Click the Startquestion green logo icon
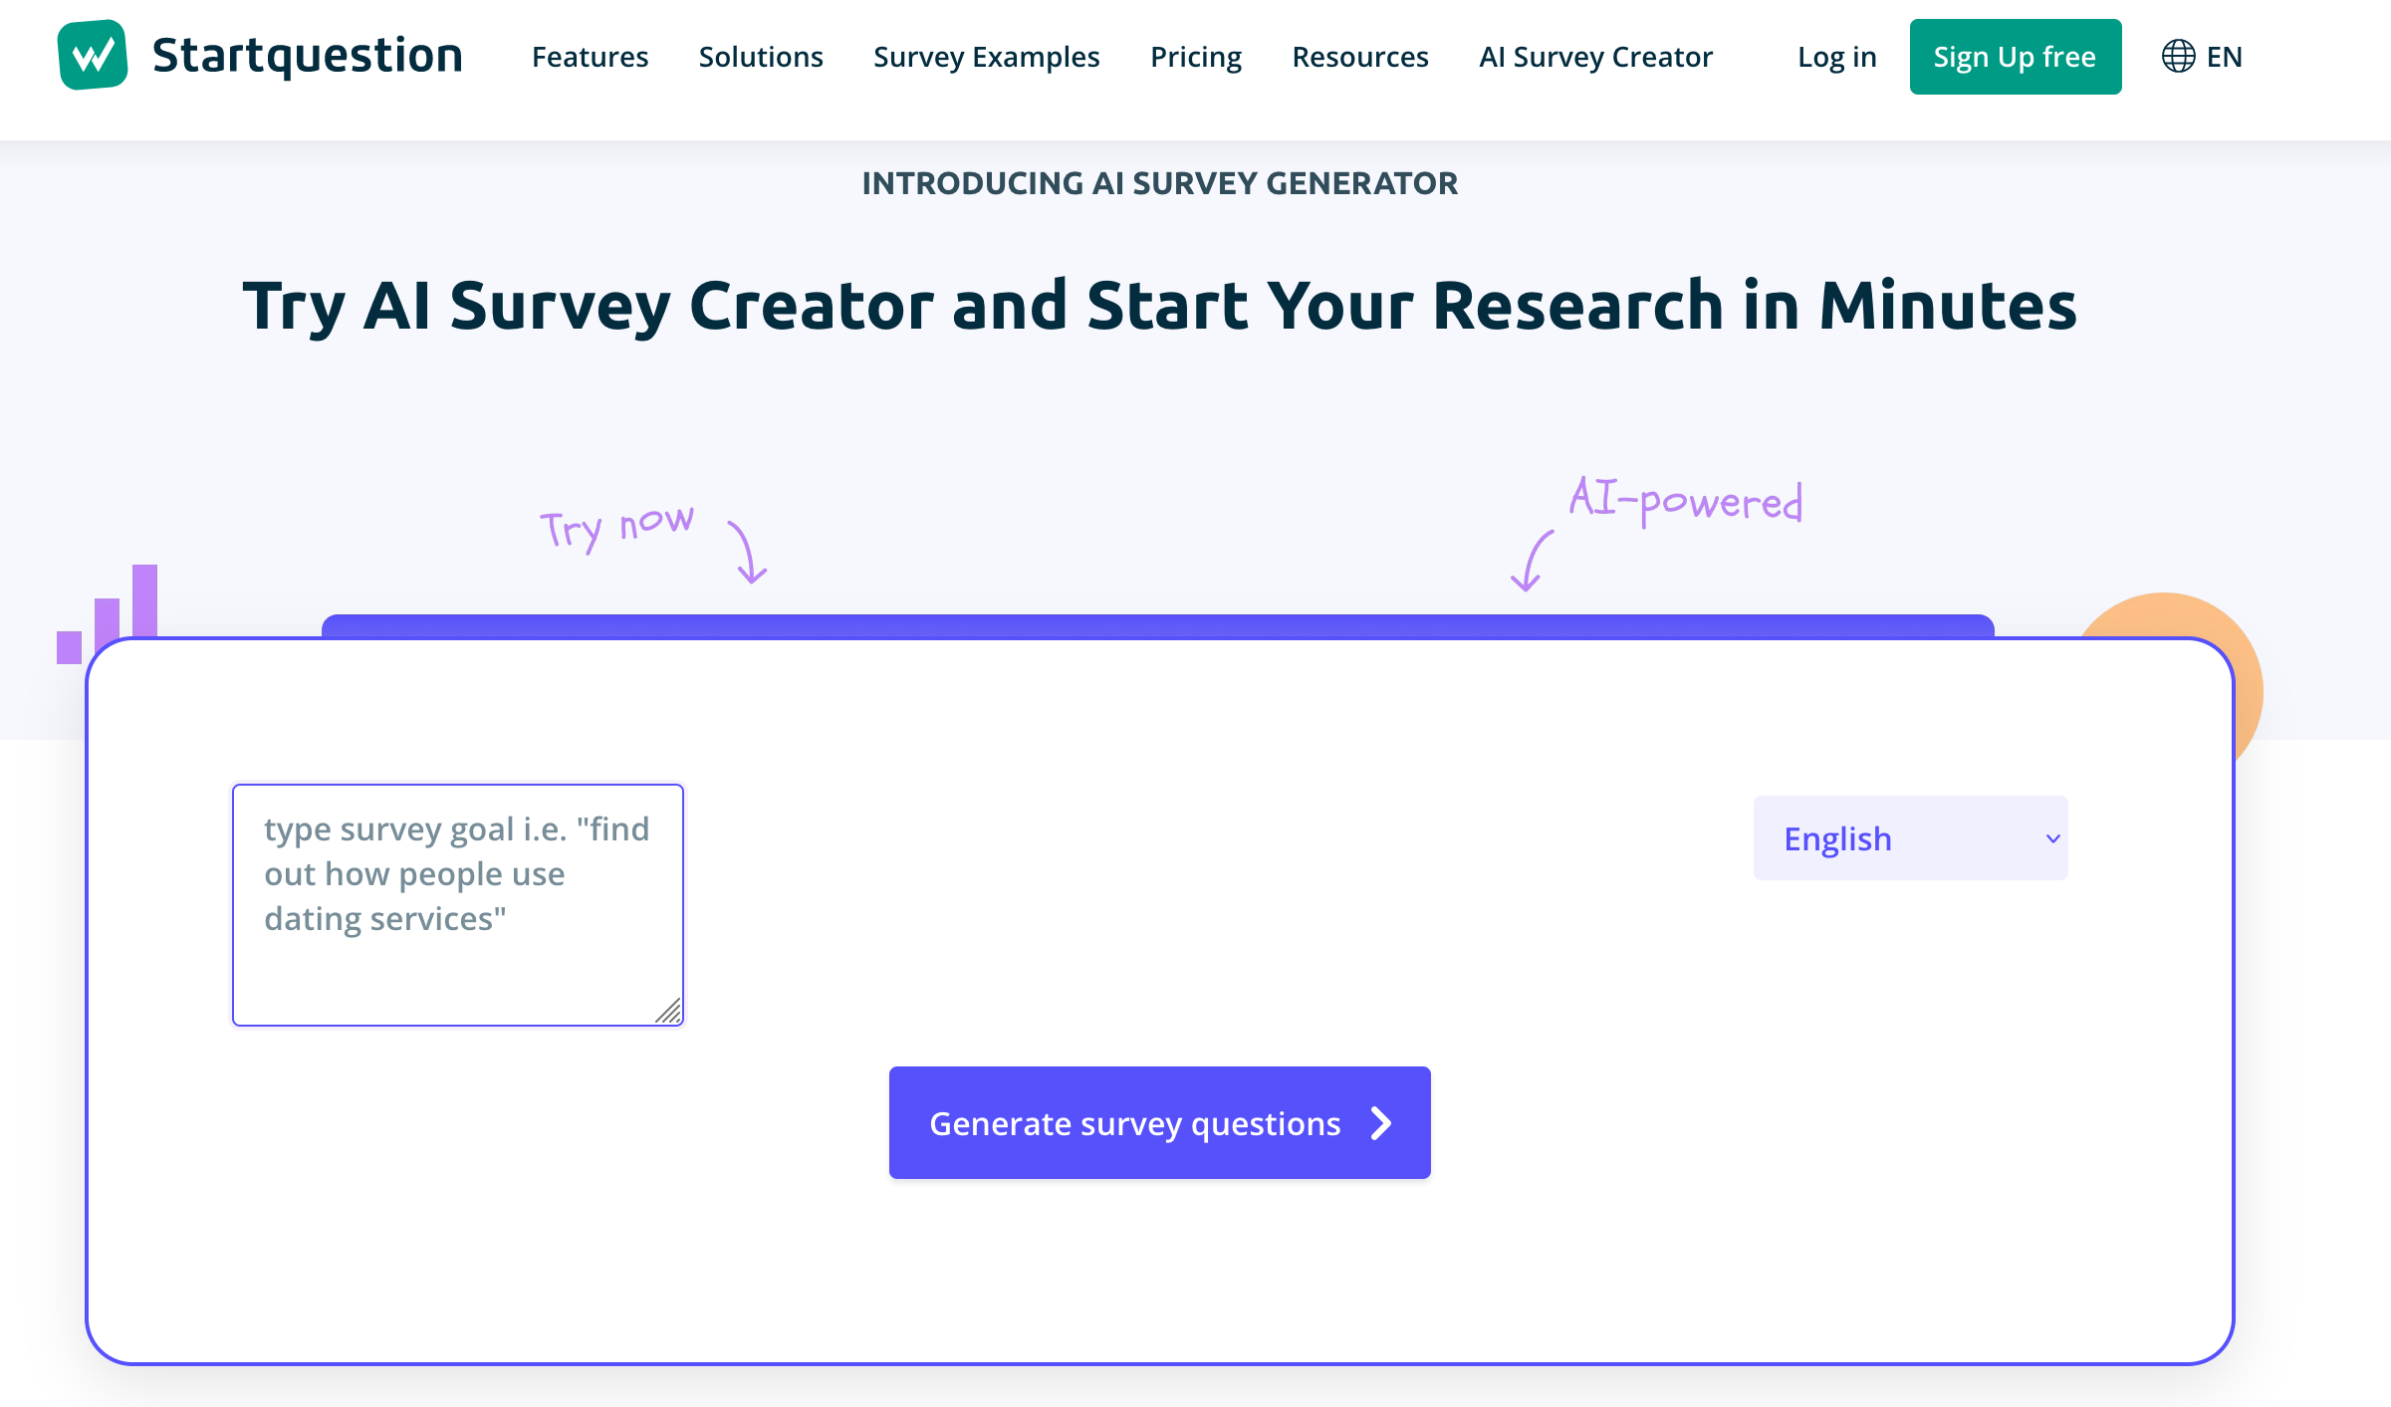 tap(93, 56)
